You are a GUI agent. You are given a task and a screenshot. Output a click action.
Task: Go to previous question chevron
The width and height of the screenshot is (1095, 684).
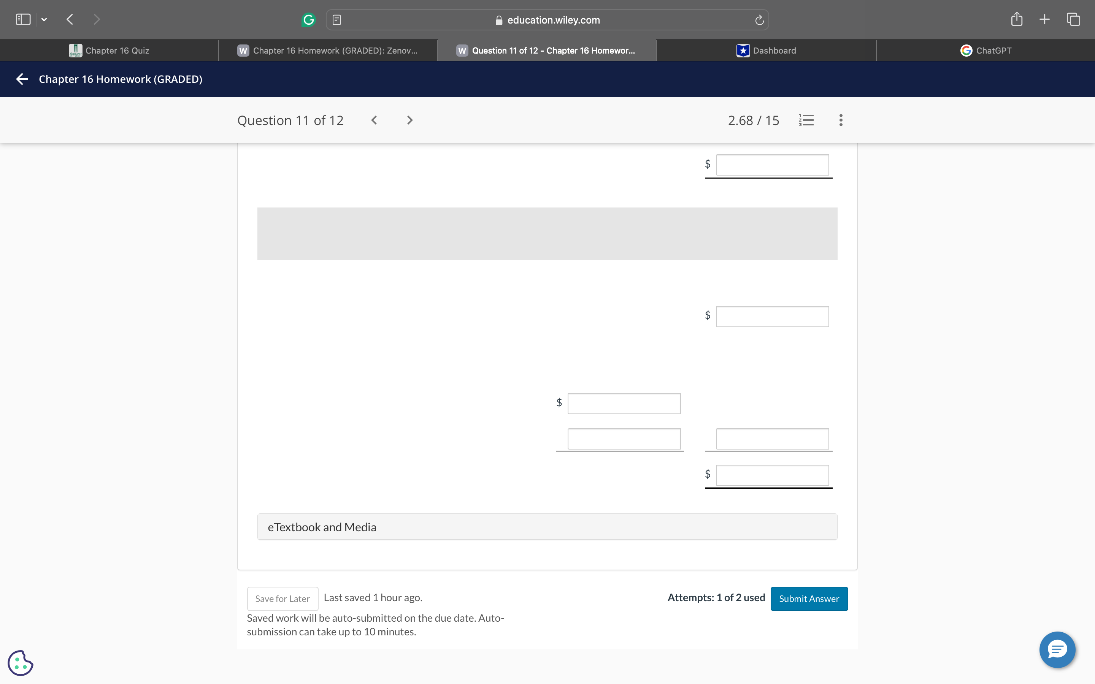(374, 120)
